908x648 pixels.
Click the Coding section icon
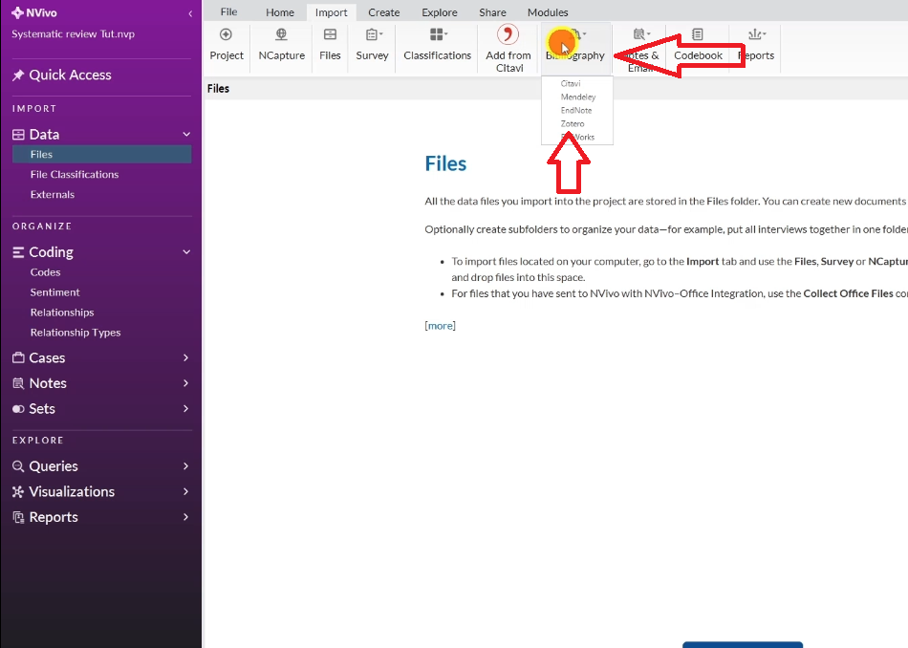[x=18, y=252]
